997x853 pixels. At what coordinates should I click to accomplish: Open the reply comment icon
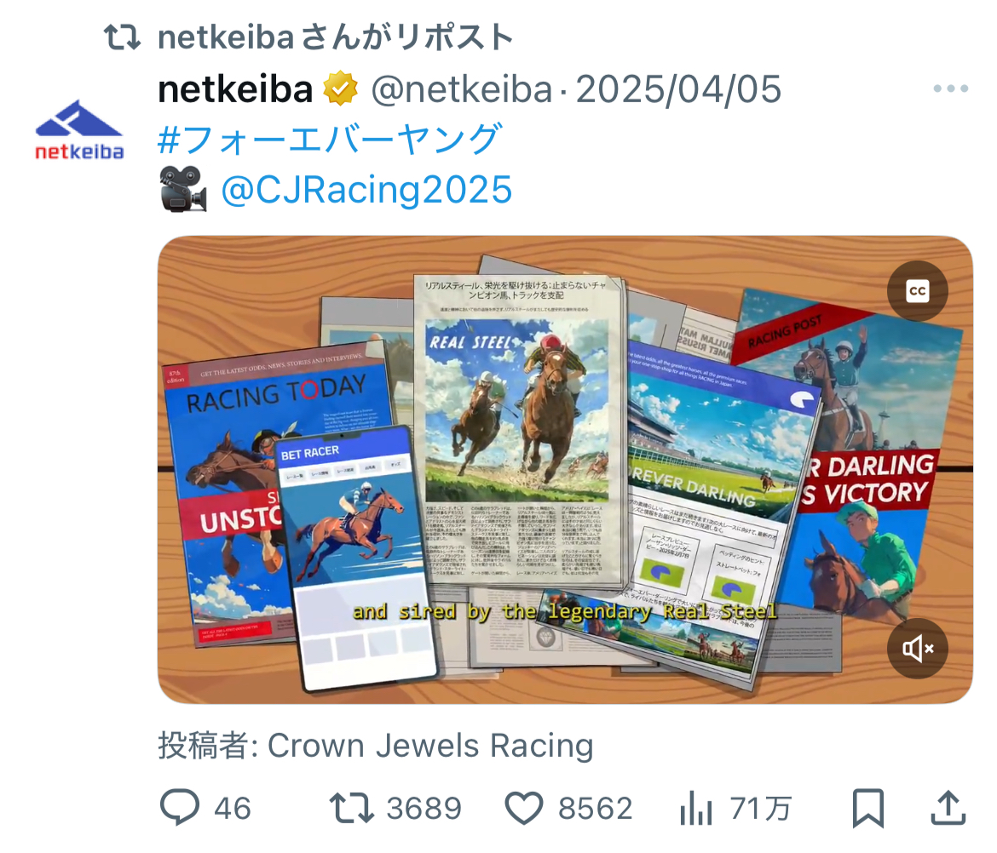click(180, 808)
